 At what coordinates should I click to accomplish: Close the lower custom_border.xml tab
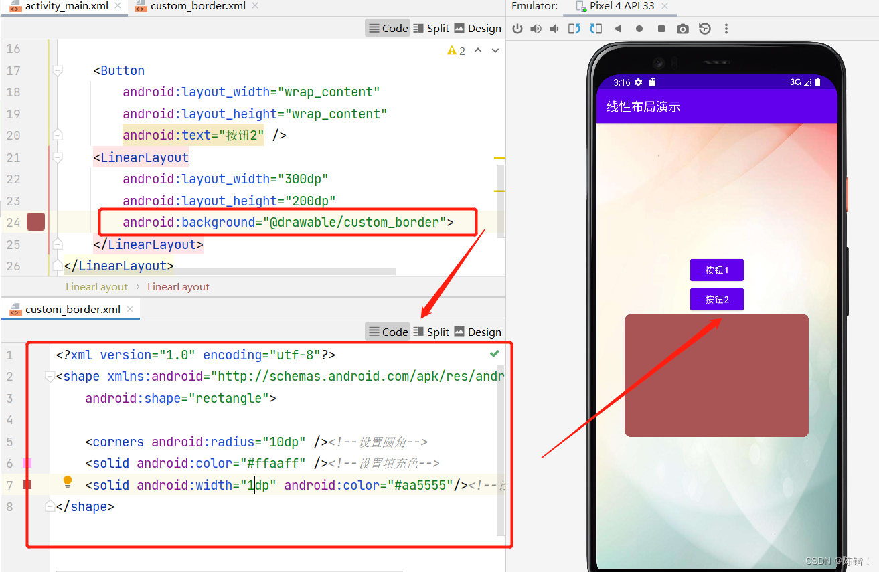130,308
